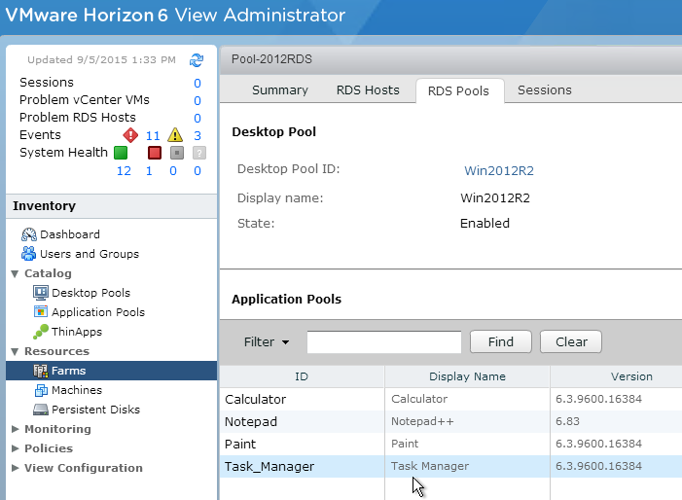Click the red System Health status square

(155, 153)
